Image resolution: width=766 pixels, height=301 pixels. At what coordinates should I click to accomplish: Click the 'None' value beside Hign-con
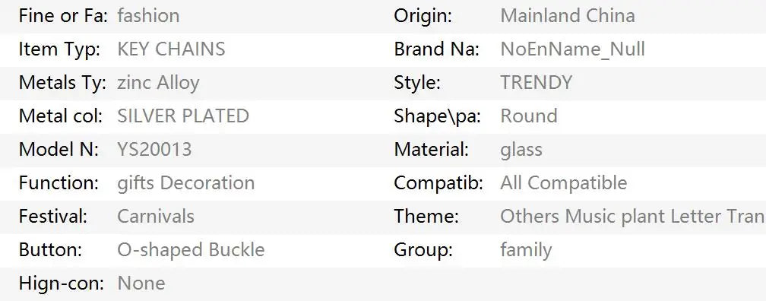[141, 284]
